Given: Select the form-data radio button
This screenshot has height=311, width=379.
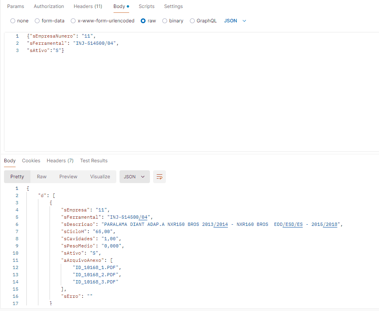Looking at the screenshot, I should [x=37, y=21].
